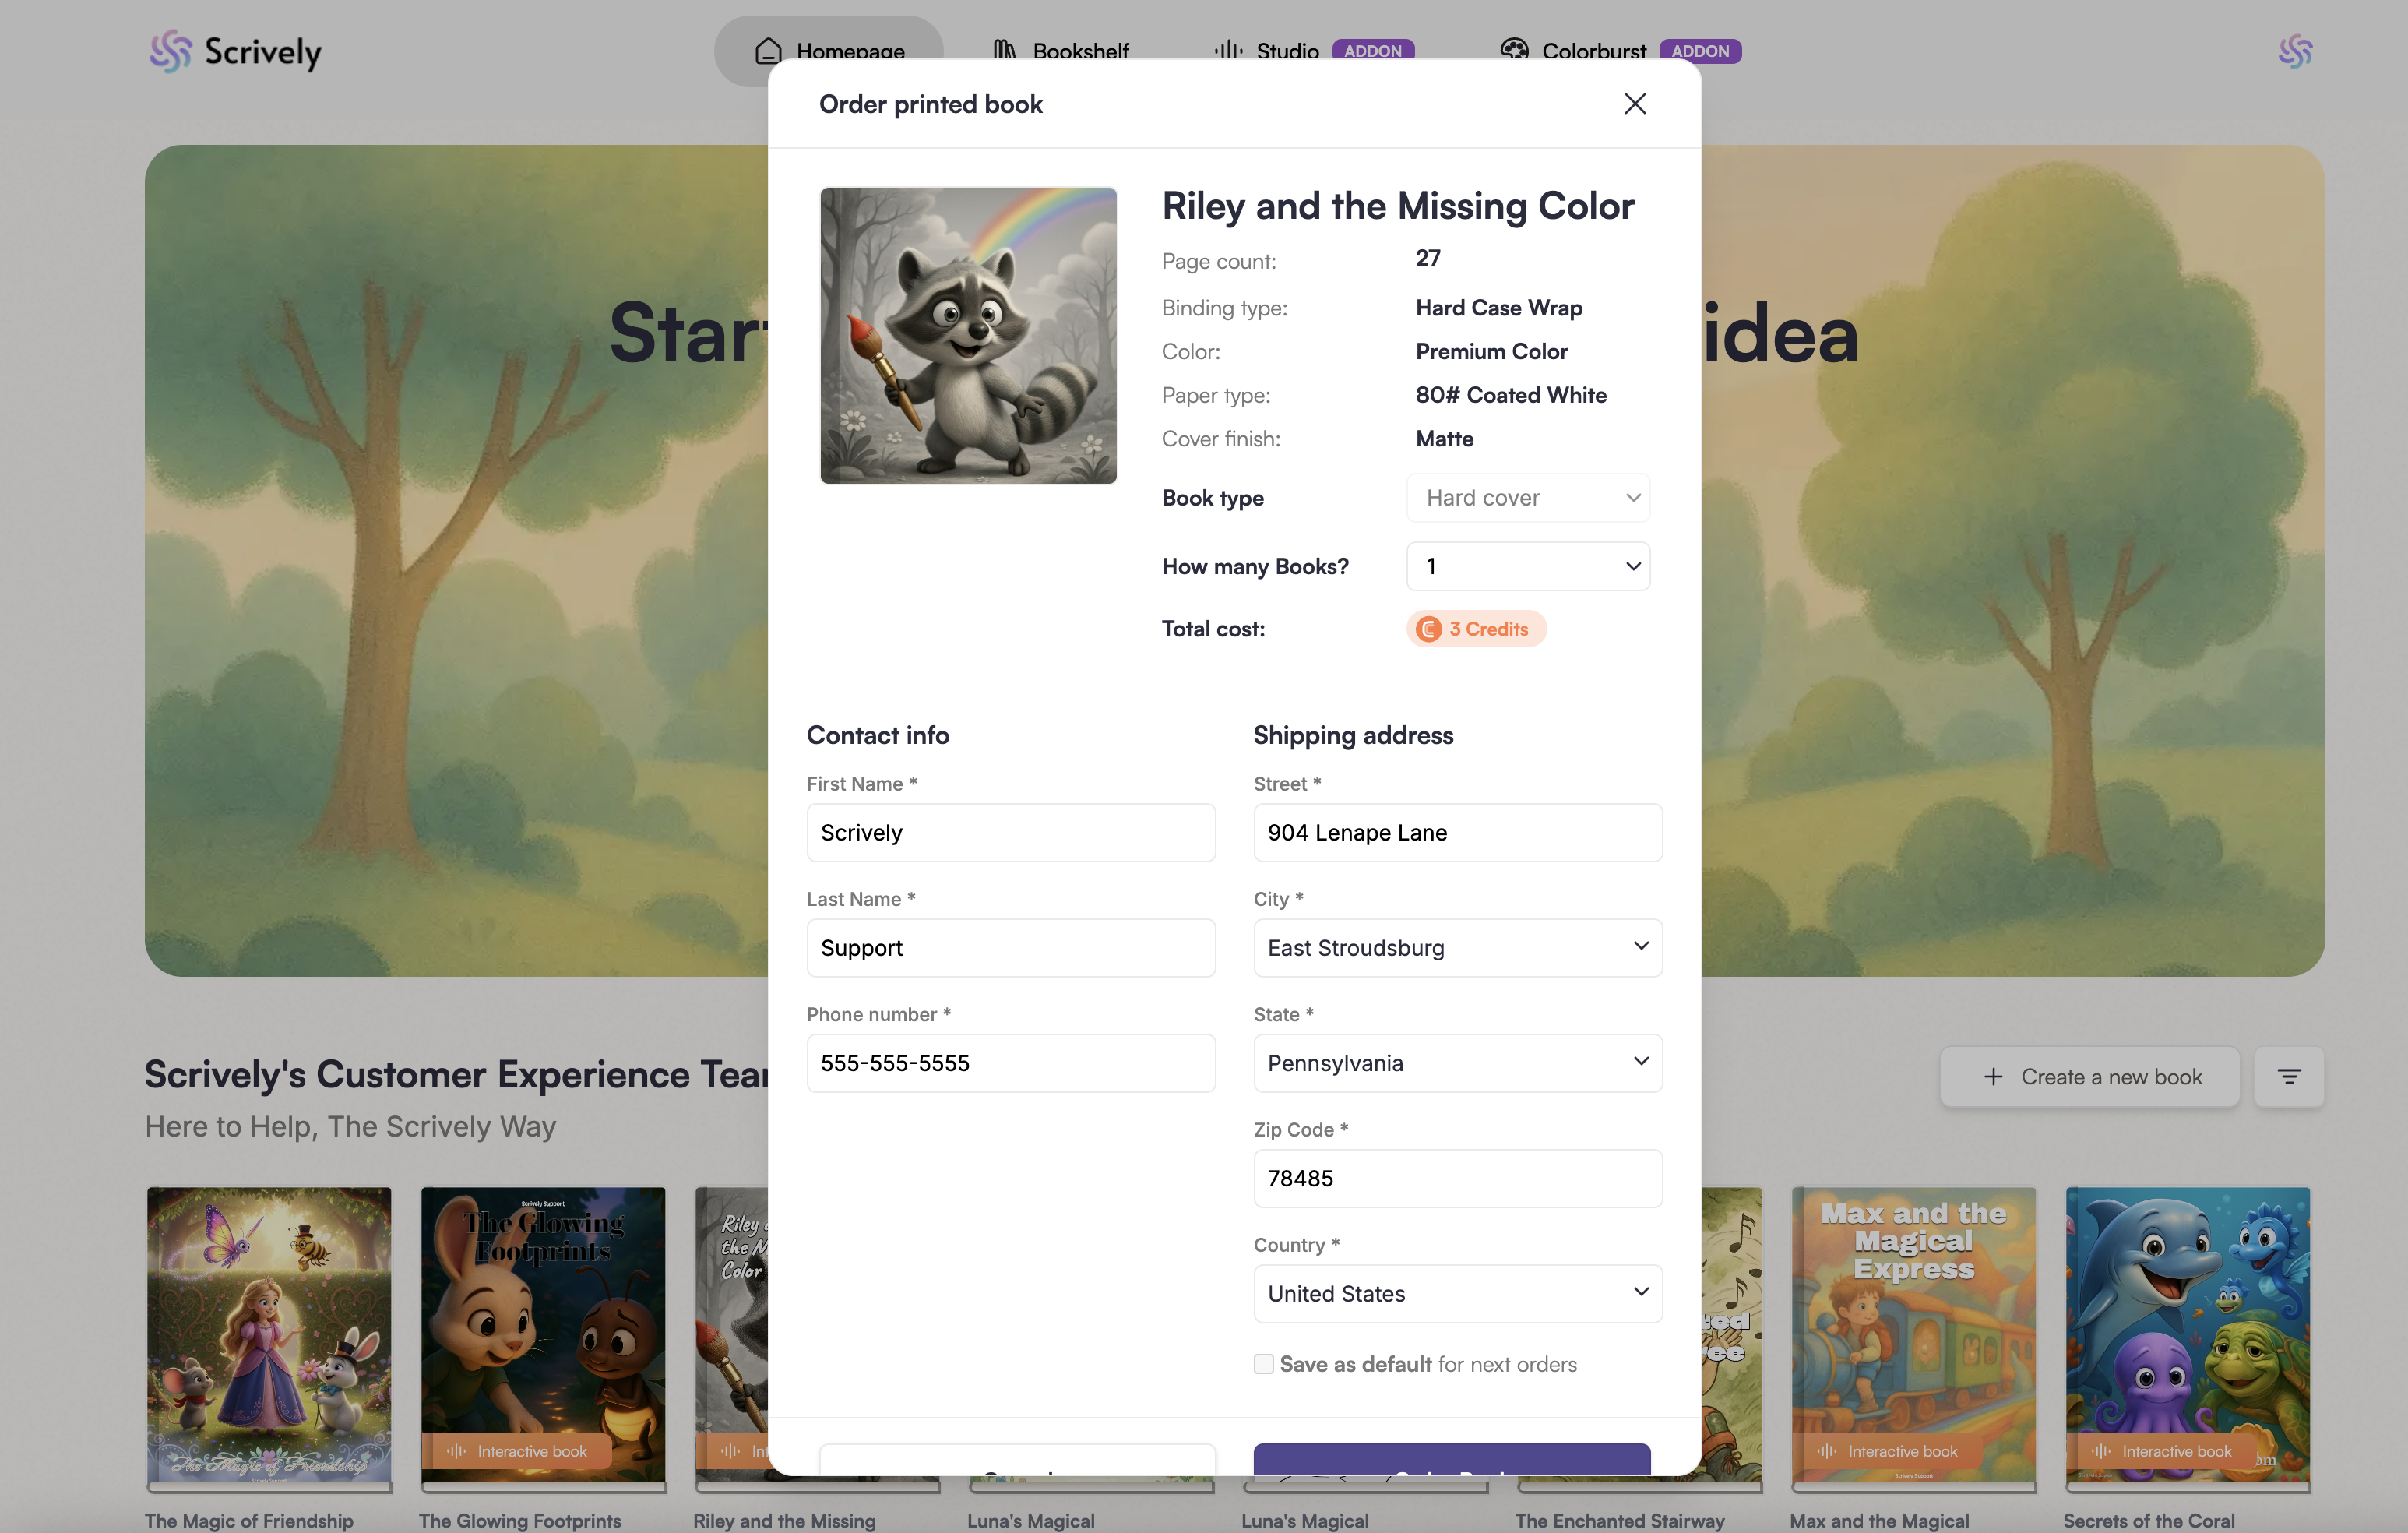
Task: Open the State dropdown showing Pennsylvania
Action: tap(1457, 1063)
